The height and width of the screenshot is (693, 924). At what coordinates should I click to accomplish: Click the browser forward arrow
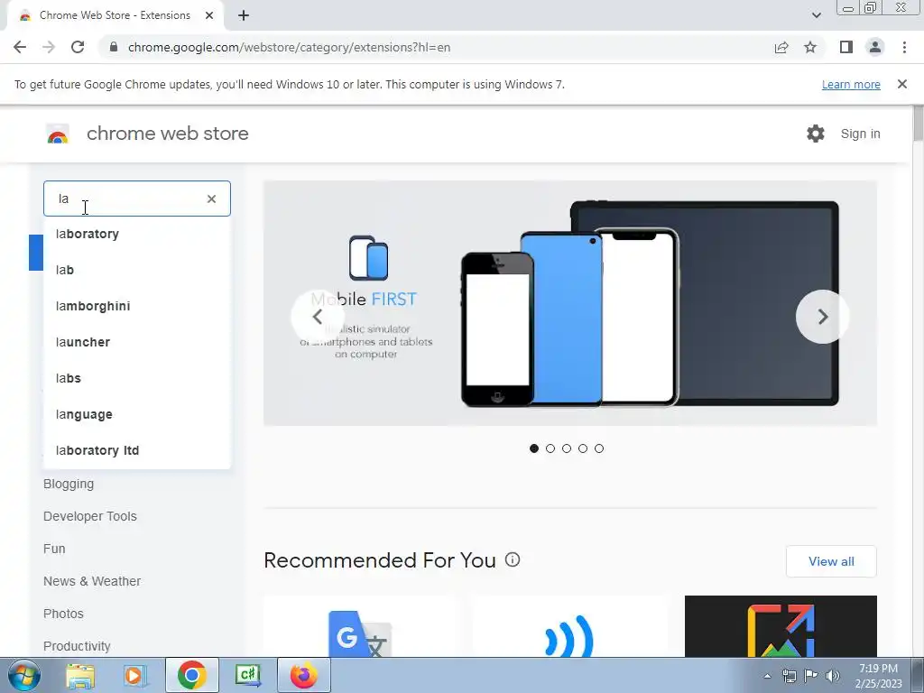click(49, 47)
